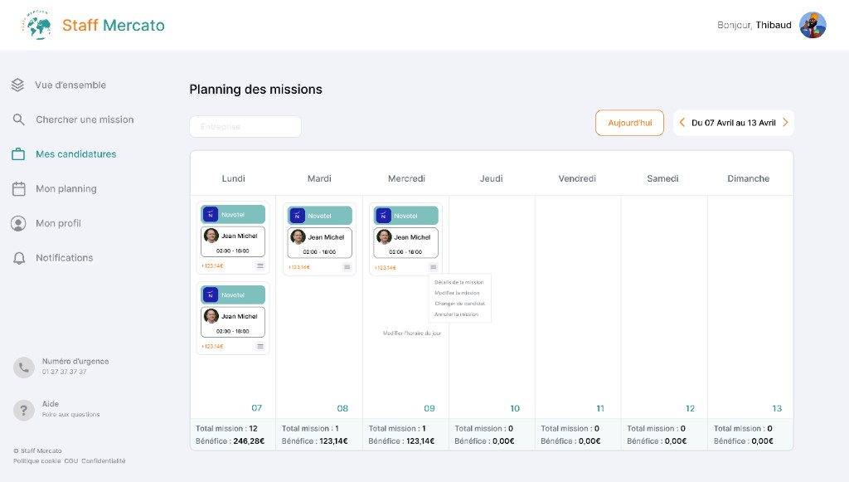Click the Entreprise filter field
This screenshot has width=849, height=482.
[245, 127]
